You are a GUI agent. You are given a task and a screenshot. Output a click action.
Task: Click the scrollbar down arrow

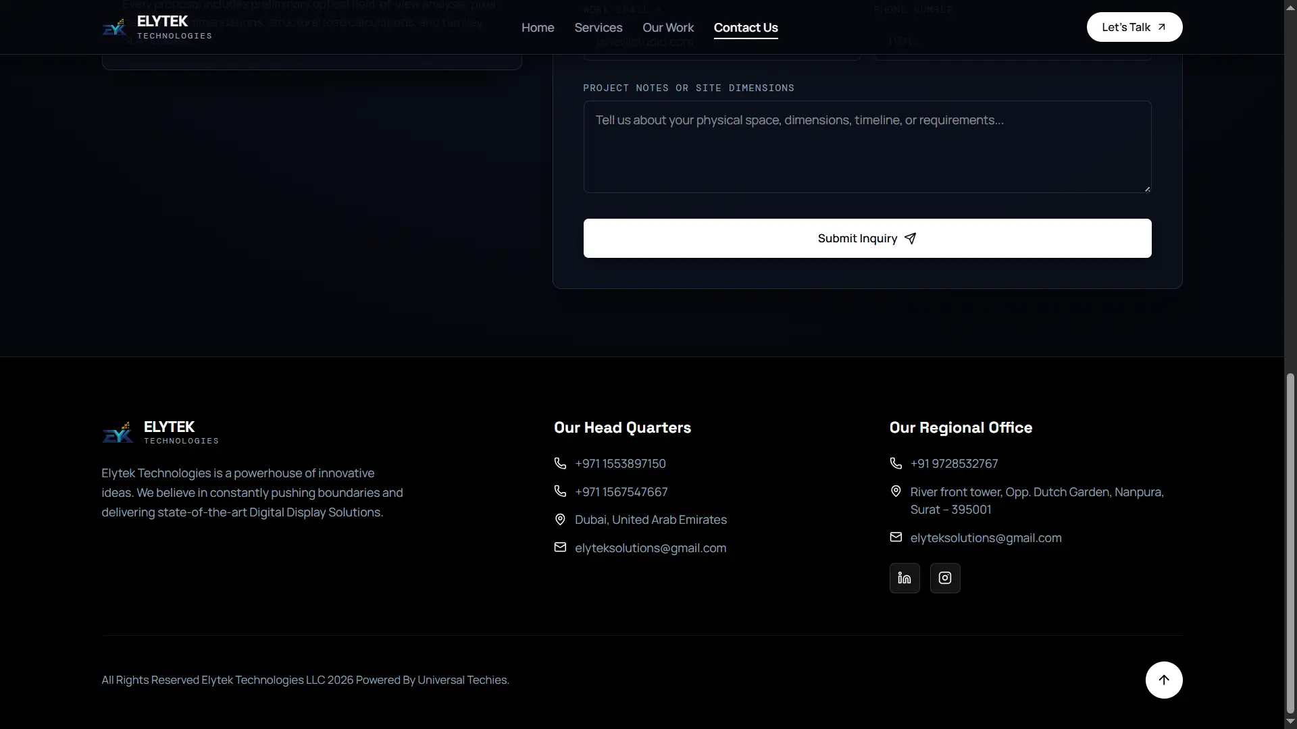tap(1290, 722)
